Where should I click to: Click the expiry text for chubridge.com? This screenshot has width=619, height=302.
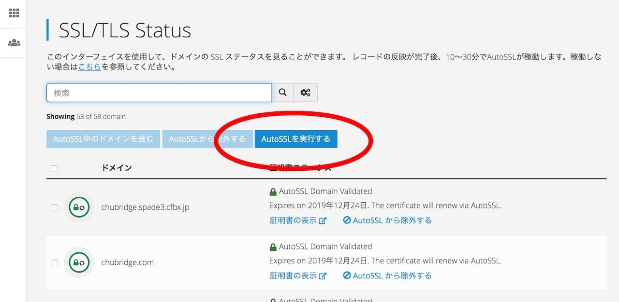[385, 261]
